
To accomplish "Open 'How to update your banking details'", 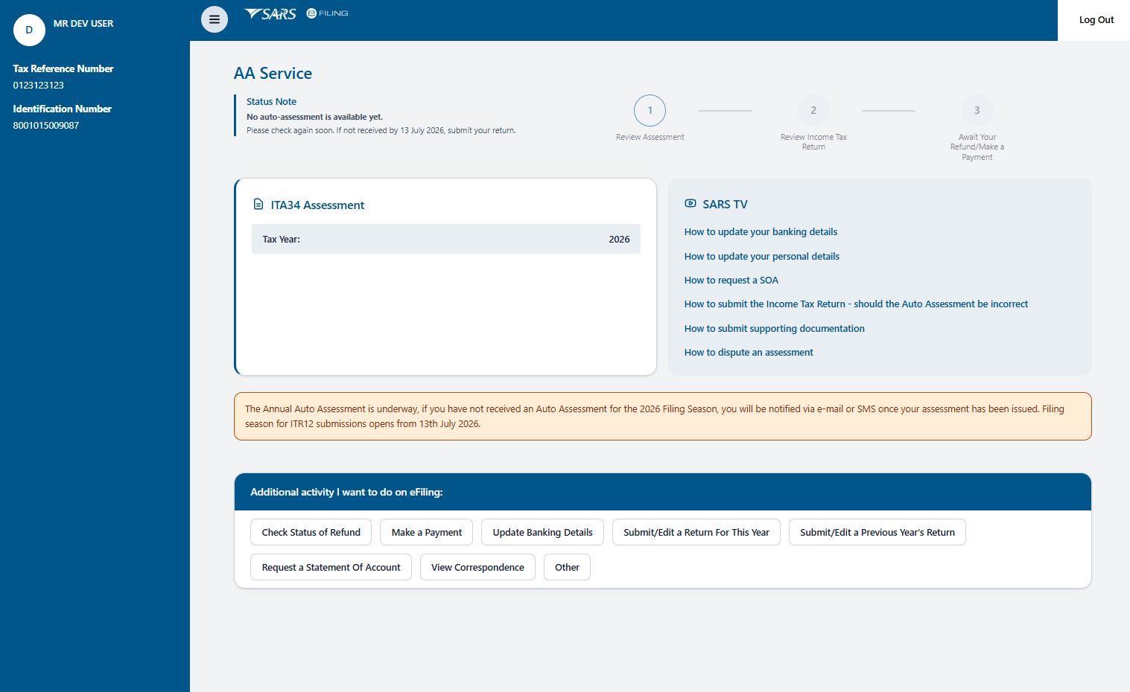I will [x=761, y=231].
